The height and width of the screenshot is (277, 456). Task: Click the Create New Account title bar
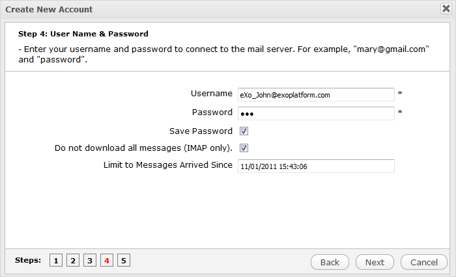195,9
